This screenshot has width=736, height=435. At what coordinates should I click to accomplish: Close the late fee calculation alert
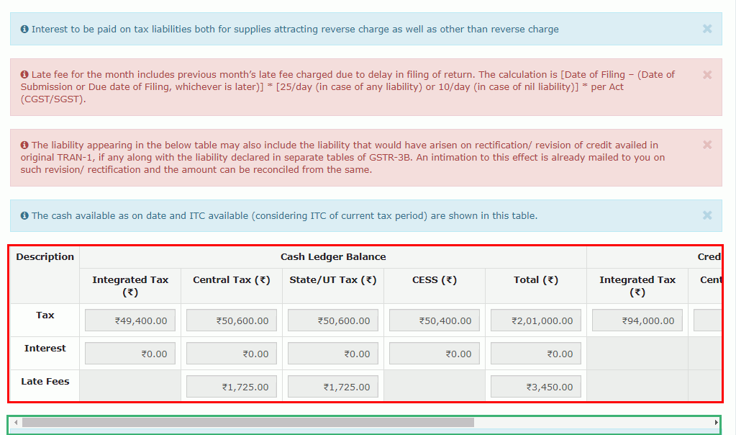707,75
